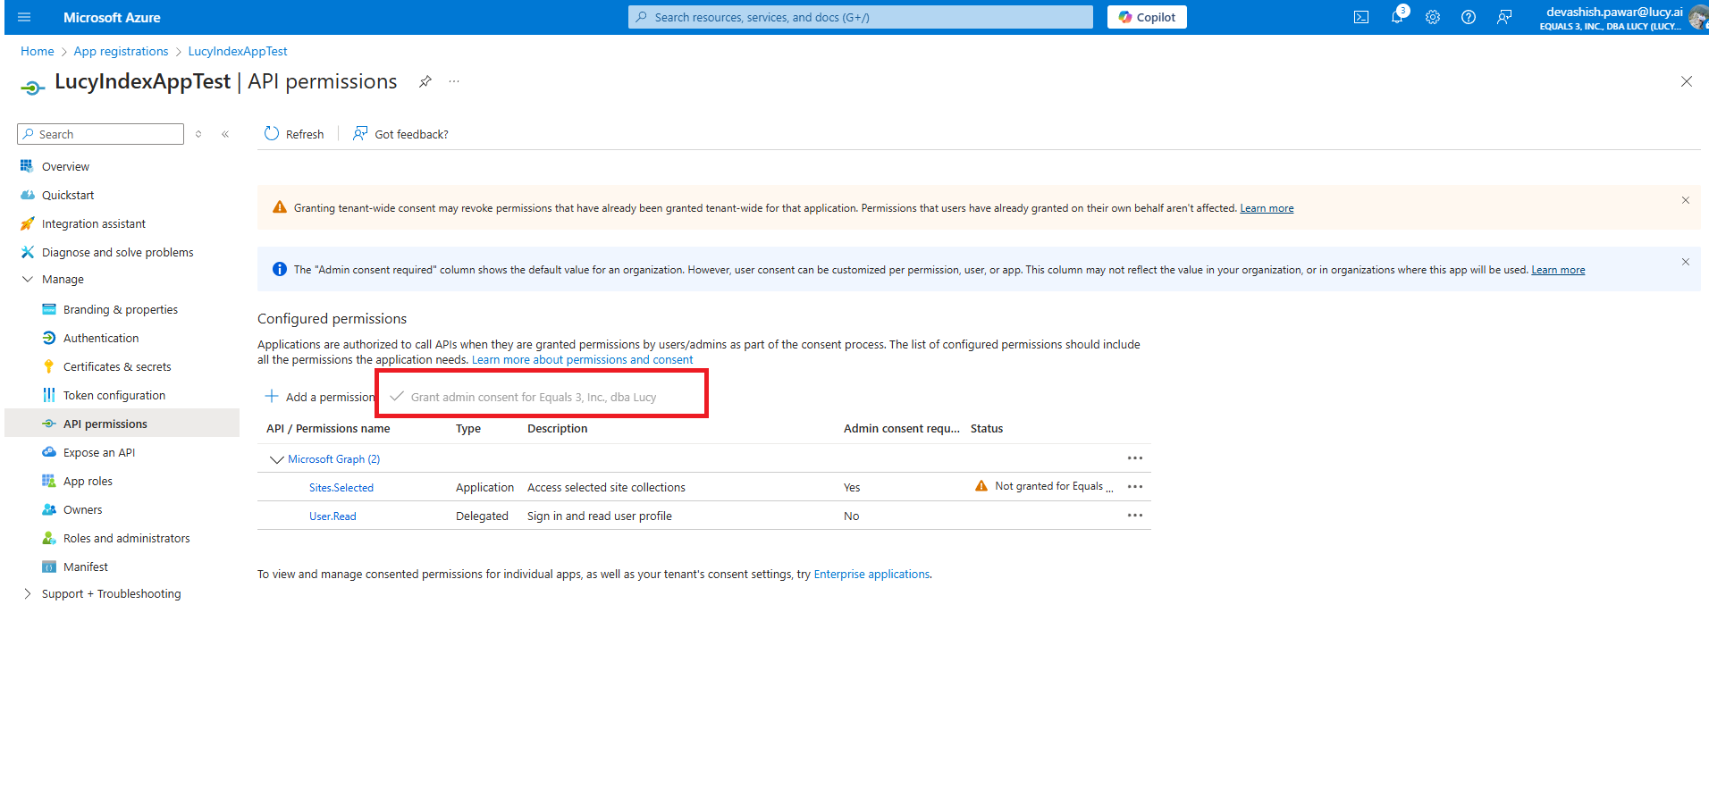Screen dimensions: 1709x806
Task: Open more options for User.Read row
Action: coord(1134,516)
